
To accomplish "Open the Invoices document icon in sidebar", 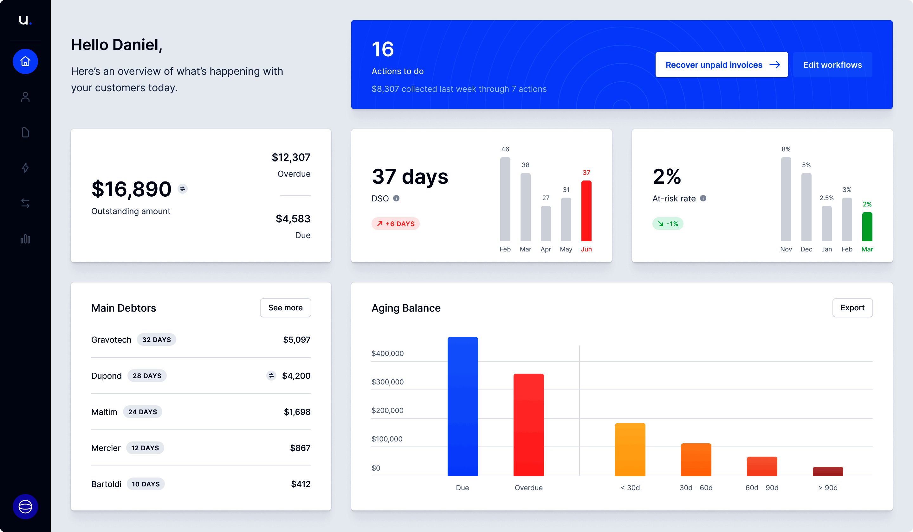I will coord(25,132).
